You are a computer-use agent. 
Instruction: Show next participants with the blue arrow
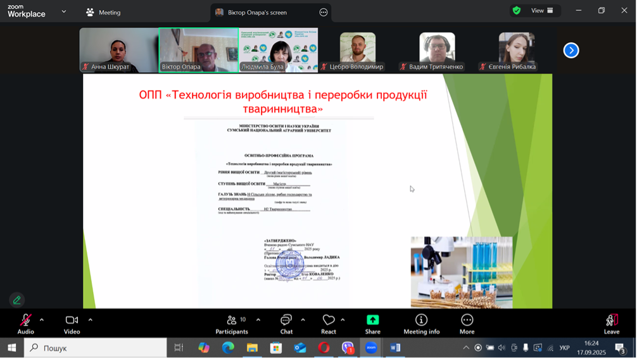571,50
